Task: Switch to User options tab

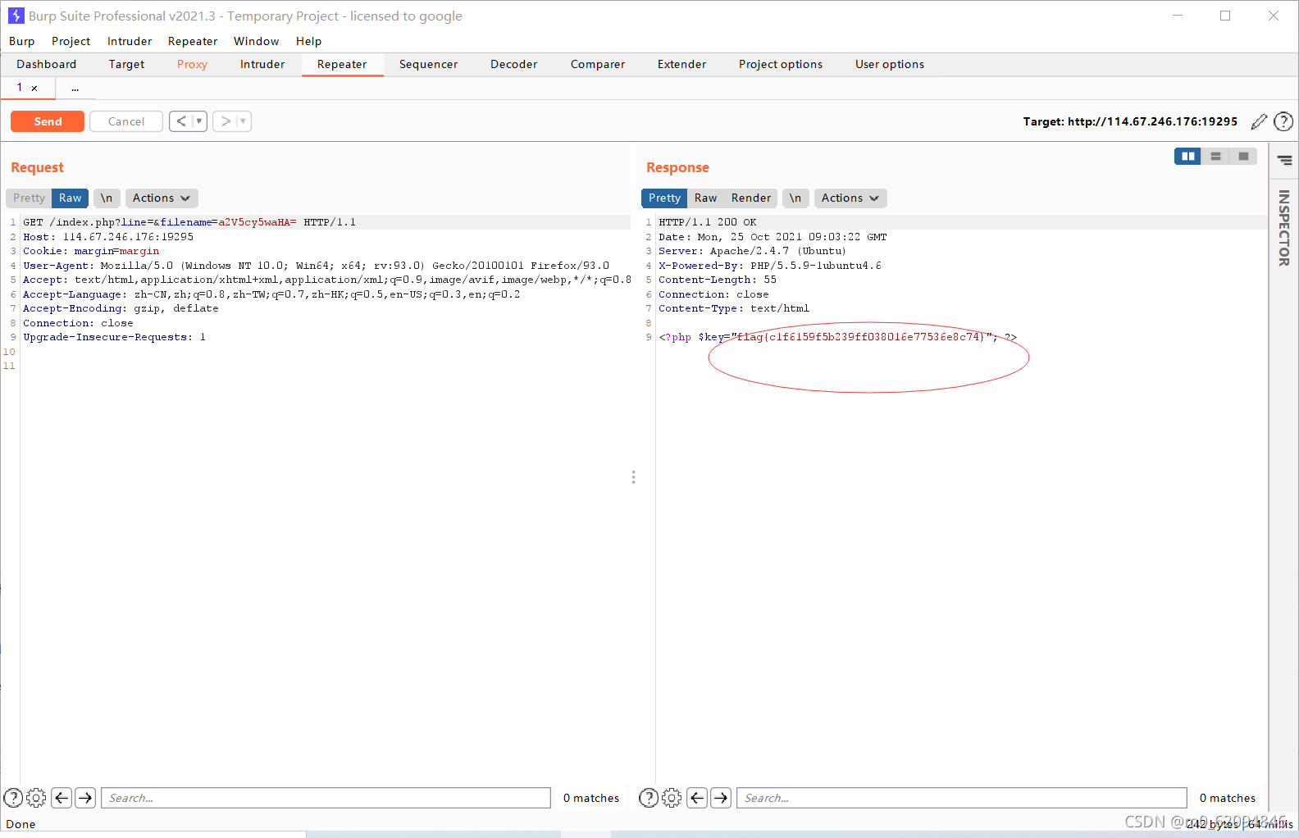Action: pyautogui.click(x=890, y=64)
